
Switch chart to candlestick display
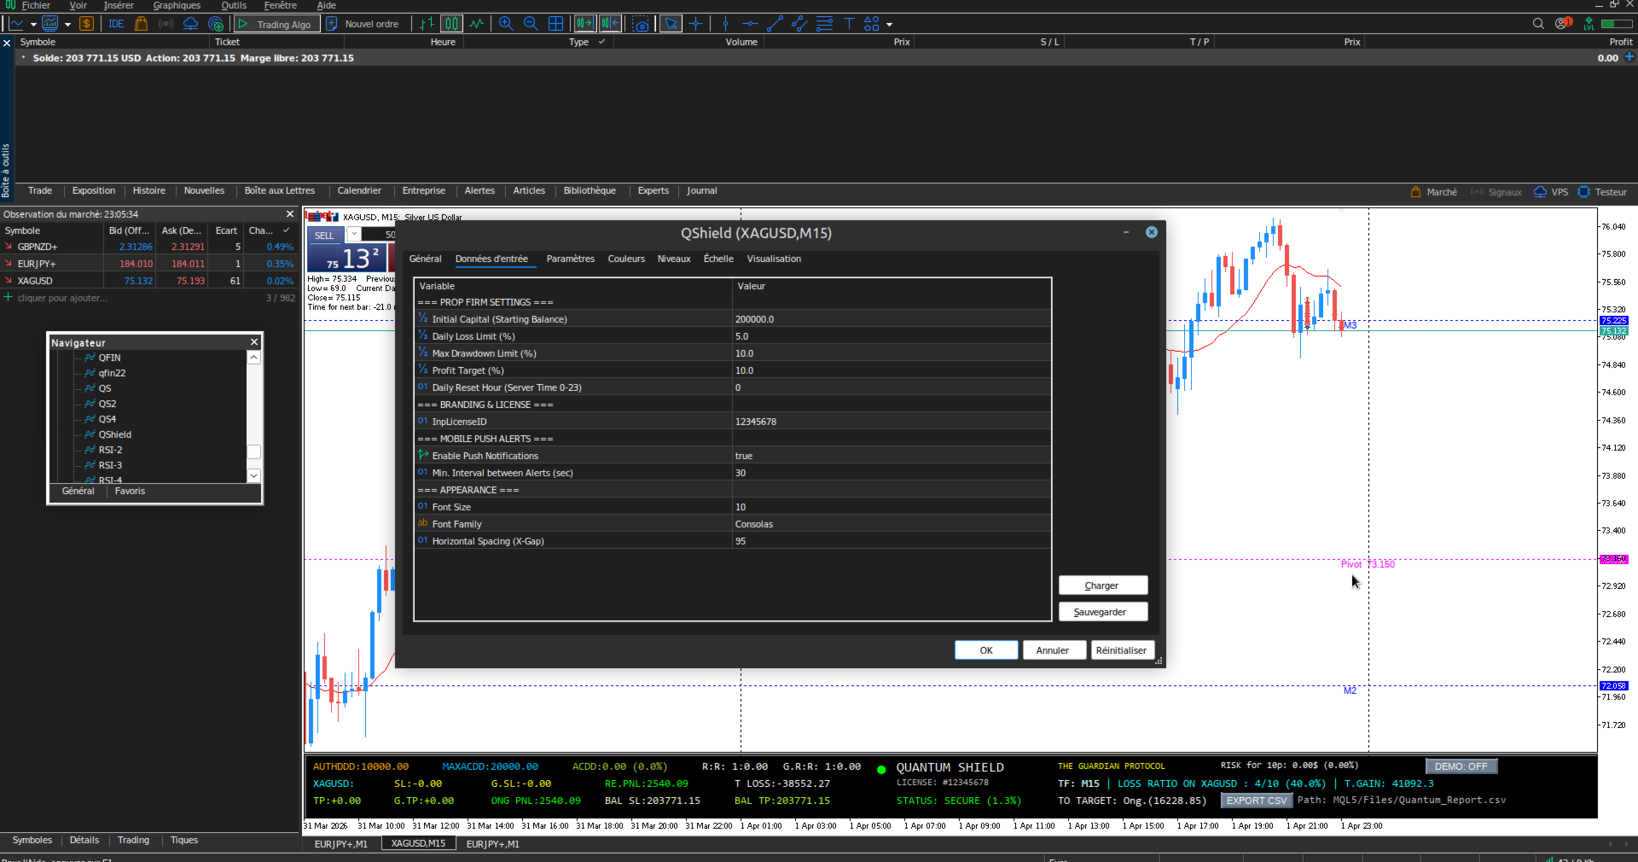pyautogui.click(x=451, y=24)
